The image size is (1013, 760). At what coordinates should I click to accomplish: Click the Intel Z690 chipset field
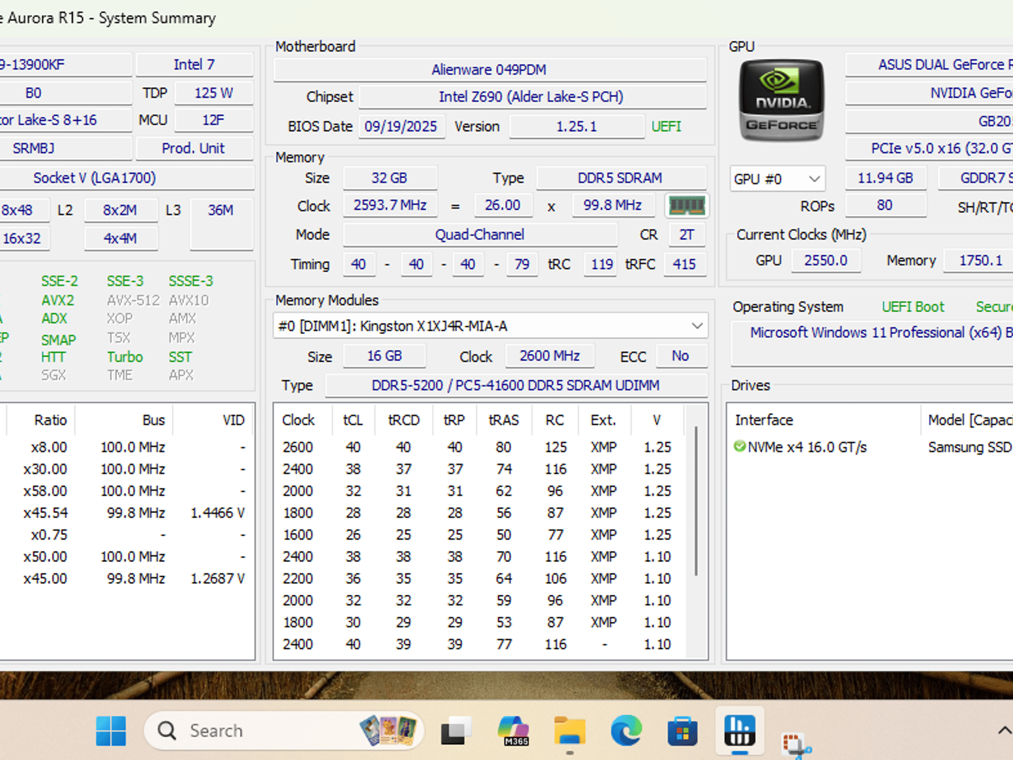[x=532, y=96]
